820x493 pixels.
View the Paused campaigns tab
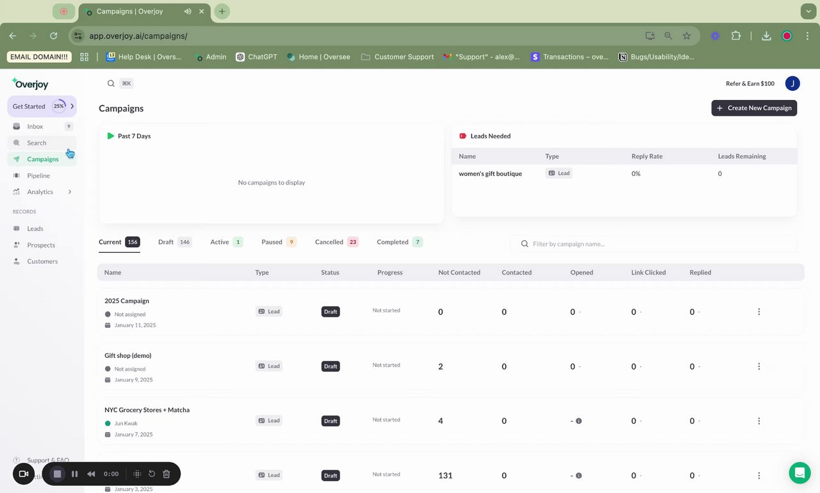[x=279, y=242]
